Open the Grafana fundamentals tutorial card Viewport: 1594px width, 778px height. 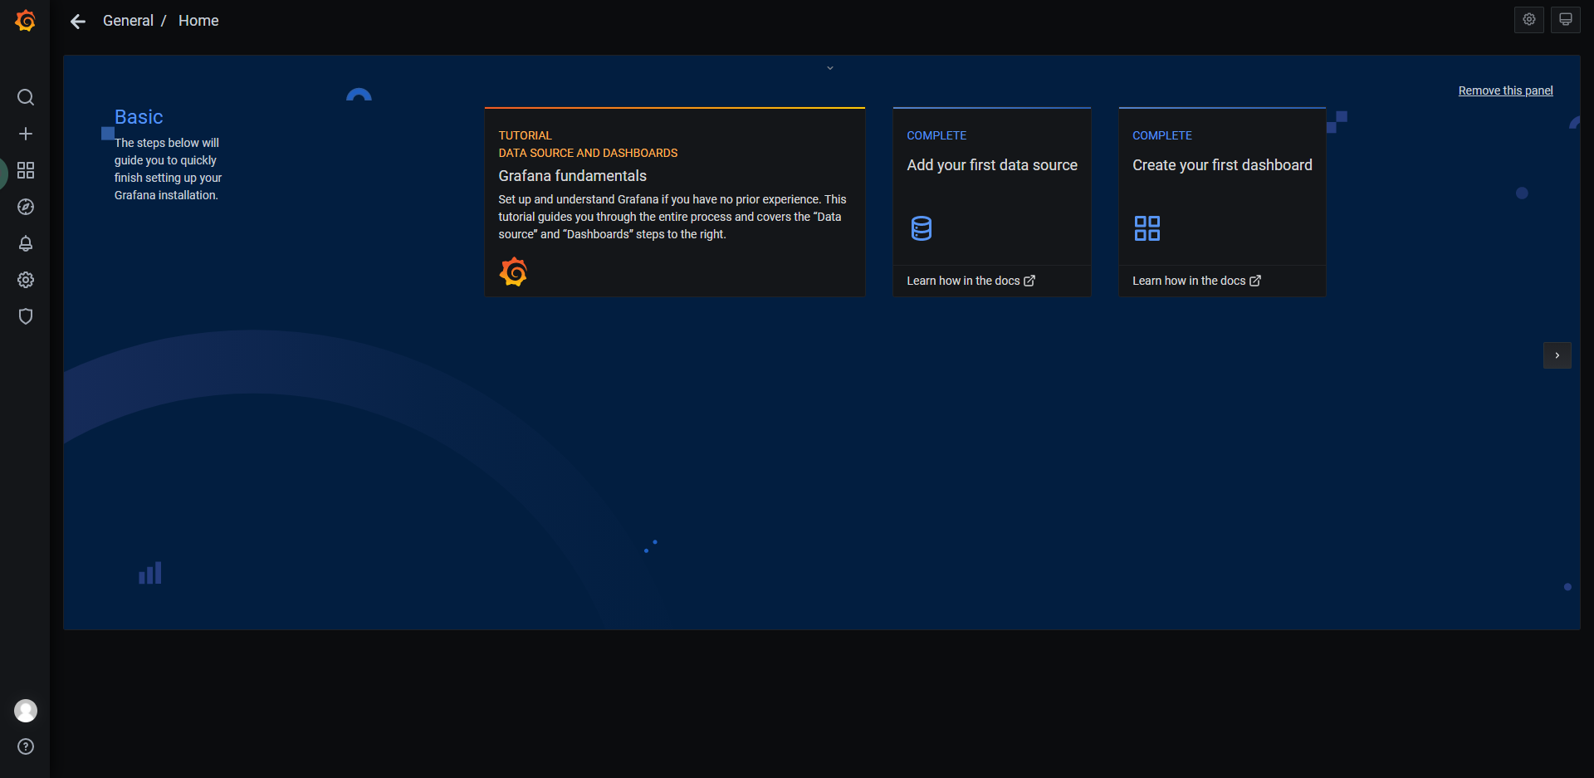click(675, 202)
